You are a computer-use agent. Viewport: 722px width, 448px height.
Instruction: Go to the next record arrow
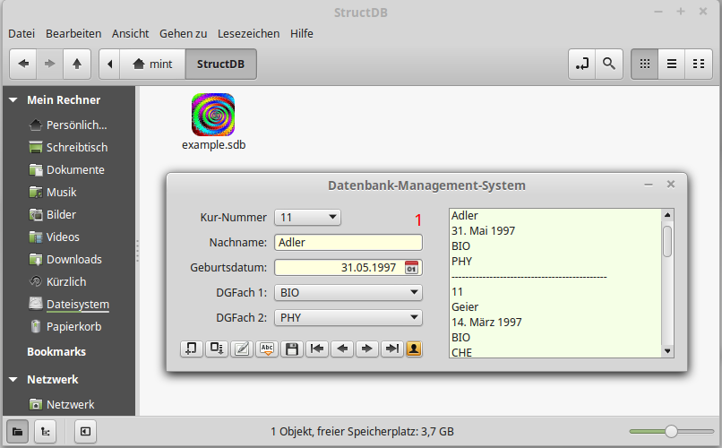[x=366, y=349]
